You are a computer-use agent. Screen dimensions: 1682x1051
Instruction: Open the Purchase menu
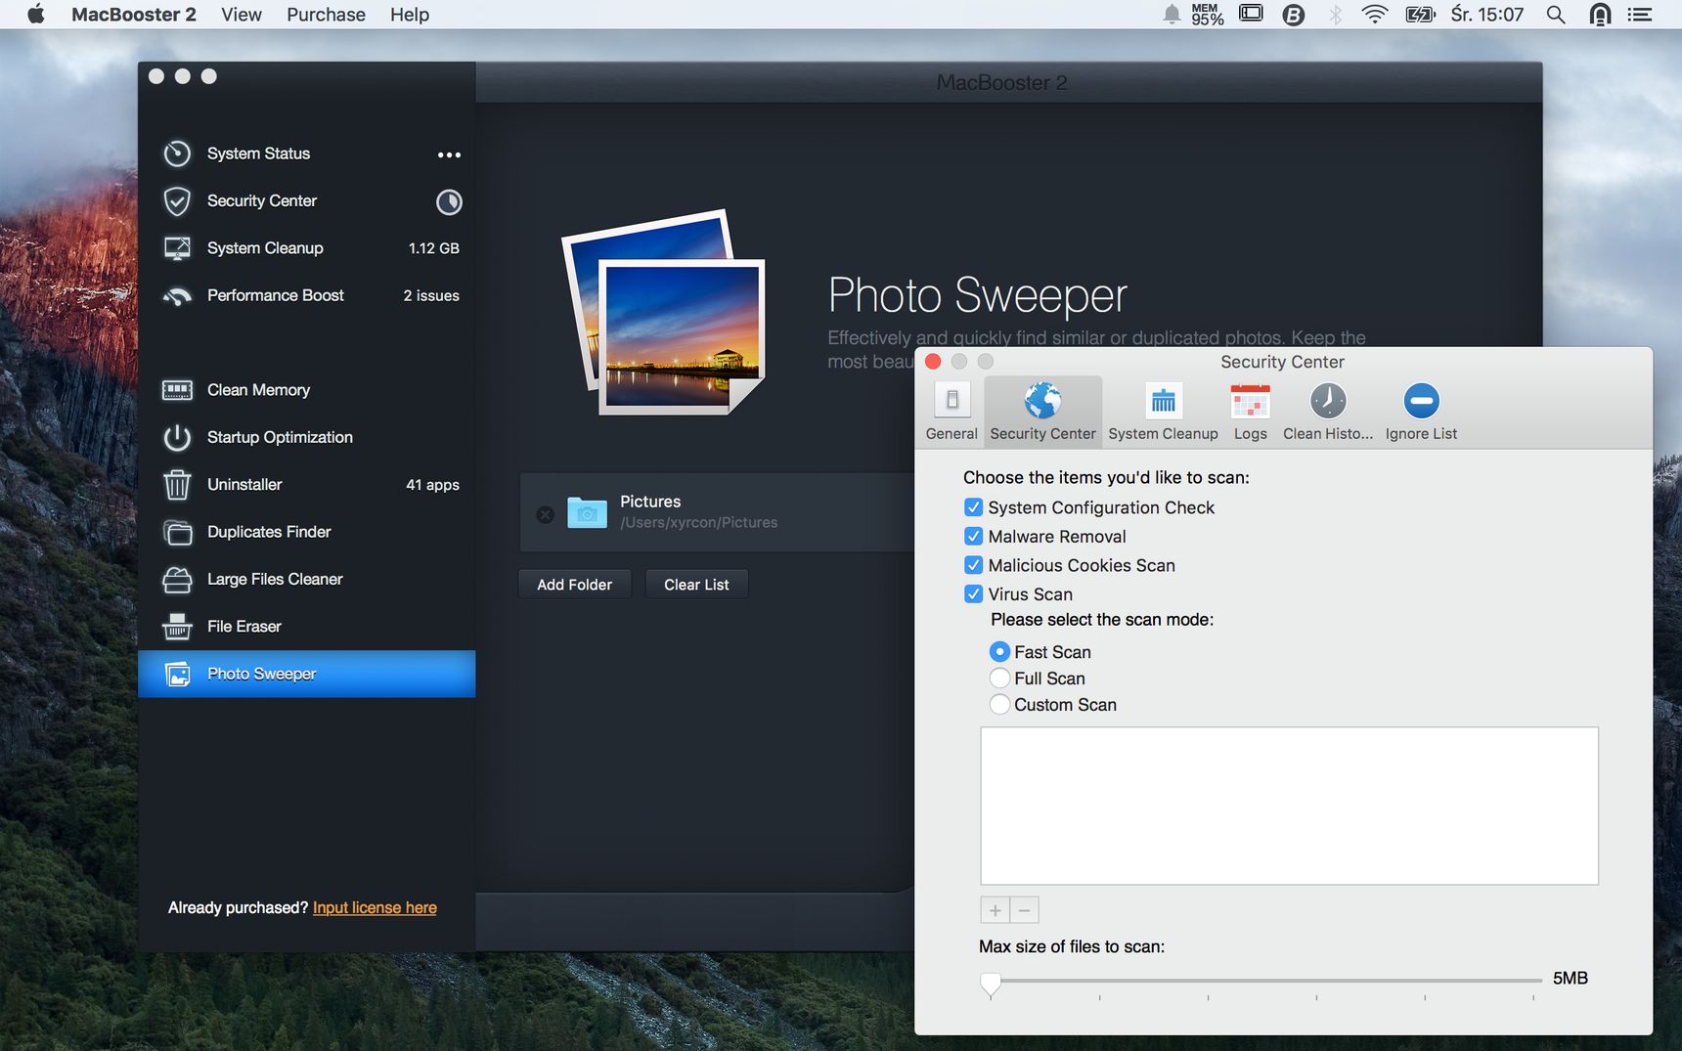[x=326, y=15]
